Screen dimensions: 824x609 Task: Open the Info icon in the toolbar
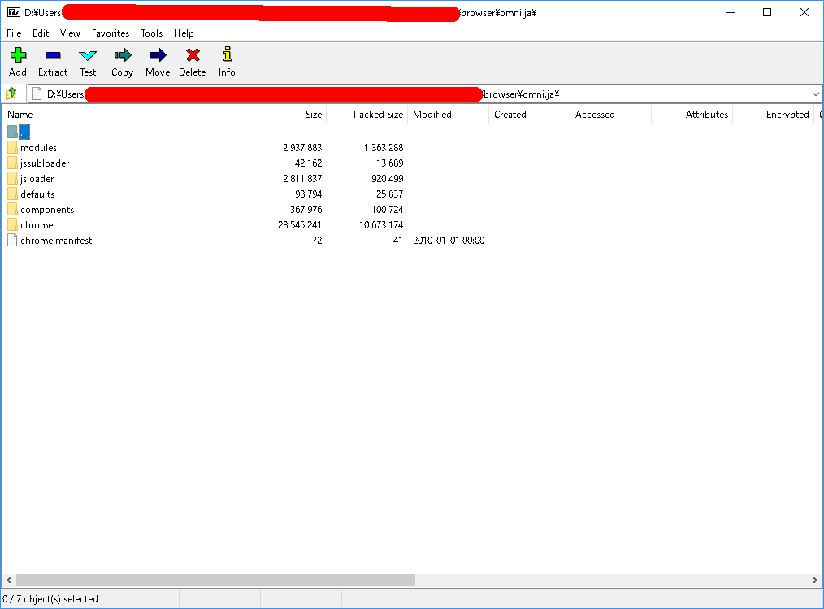(227, 54)
